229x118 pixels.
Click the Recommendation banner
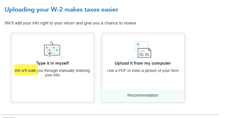[143, 95]
